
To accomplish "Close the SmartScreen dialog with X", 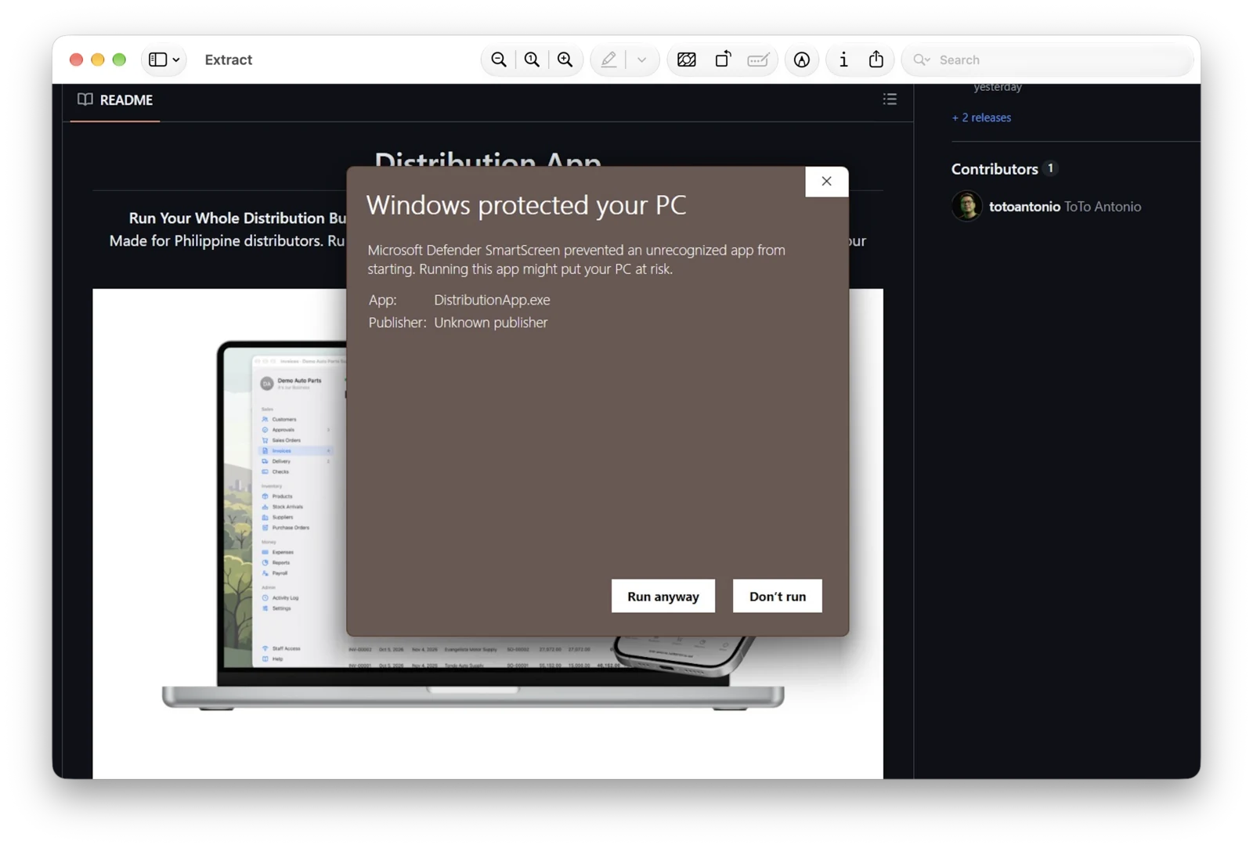I will coord(826,182).
